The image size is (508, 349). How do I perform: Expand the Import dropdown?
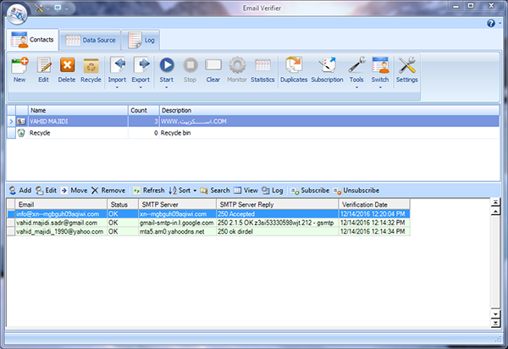coord(117,86)
